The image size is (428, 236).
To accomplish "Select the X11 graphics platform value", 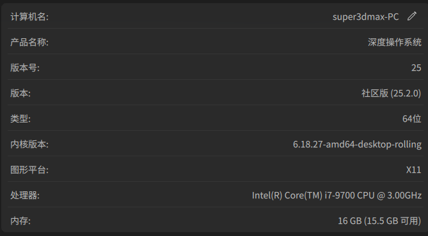I will 413,170.
